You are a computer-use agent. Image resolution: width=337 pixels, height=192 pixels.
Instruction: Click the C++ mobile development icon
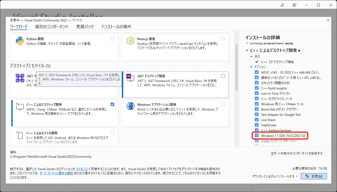click(x=20, y=135)
